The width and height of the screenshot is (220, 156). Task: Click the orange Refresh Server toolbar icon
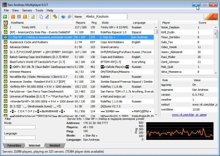pyautogui.click(x=25, y=17)
